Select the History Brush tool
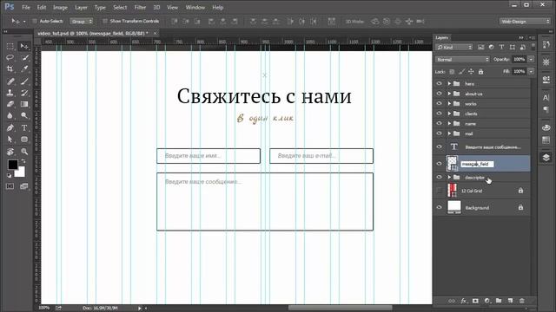Screen dimensions: 556x312 tap(24, 93)
